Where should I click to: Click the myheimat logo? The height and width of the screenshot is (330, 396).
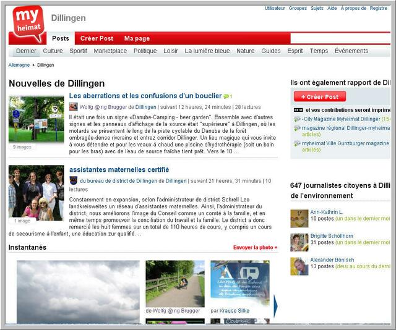(28, 23)
